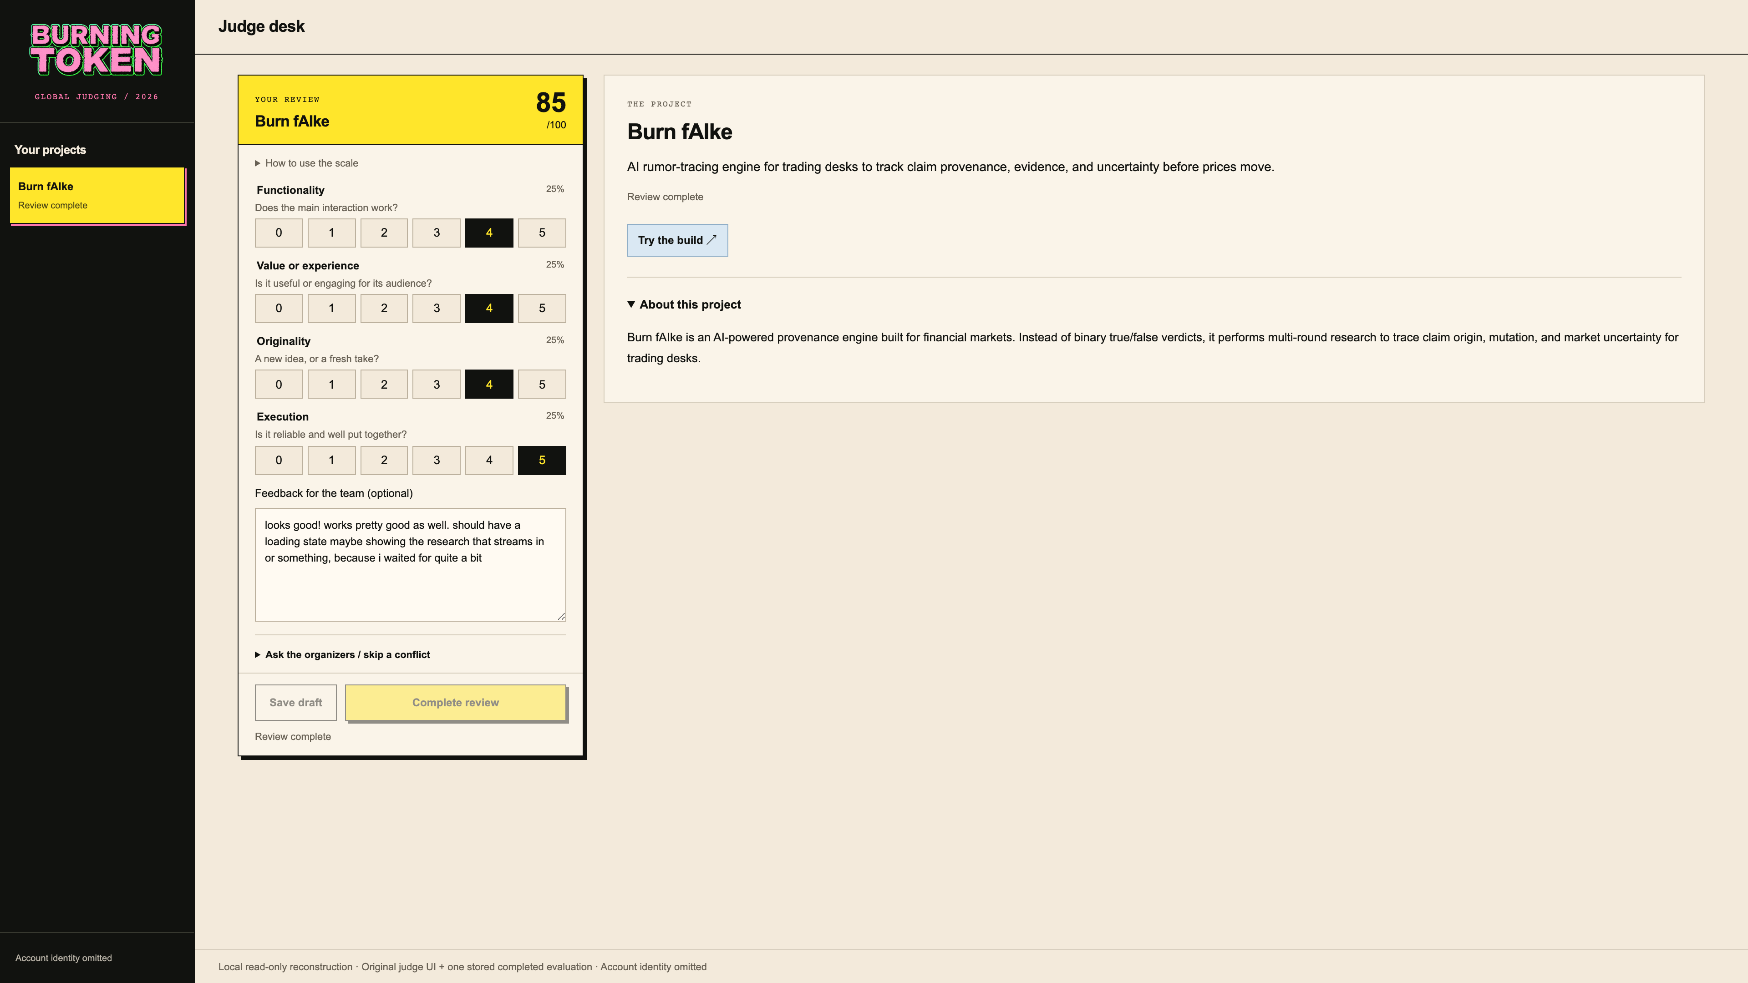Set Value or experience score to 1

coord(331,308)
